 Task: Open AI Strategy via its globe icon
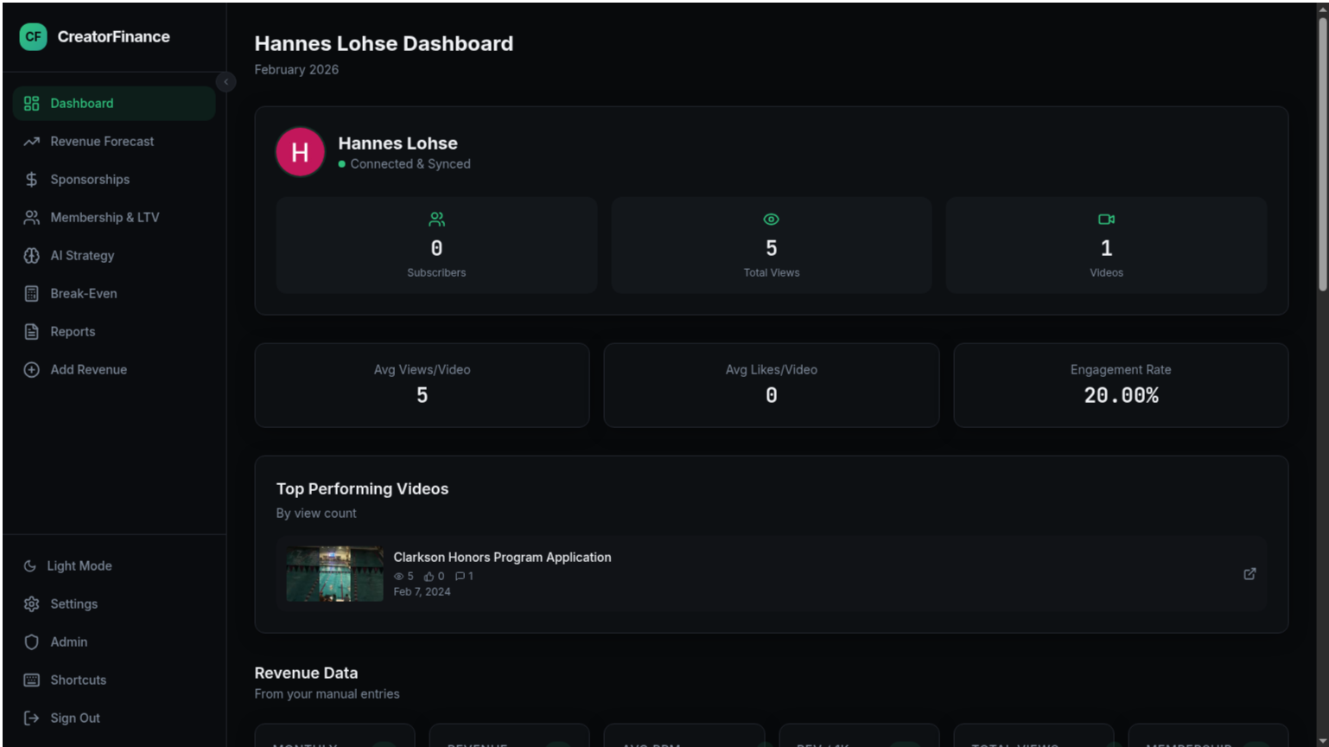[31, 255]
